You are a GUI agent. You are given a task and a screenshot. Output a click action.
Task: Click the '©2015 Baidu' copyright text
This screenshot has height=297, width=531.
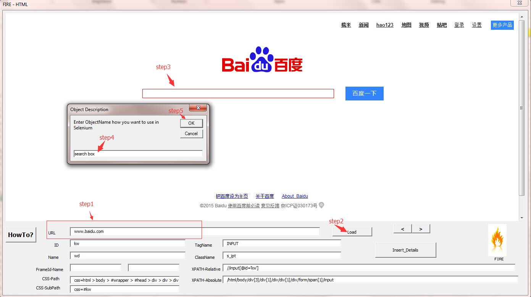pos(213,206)
